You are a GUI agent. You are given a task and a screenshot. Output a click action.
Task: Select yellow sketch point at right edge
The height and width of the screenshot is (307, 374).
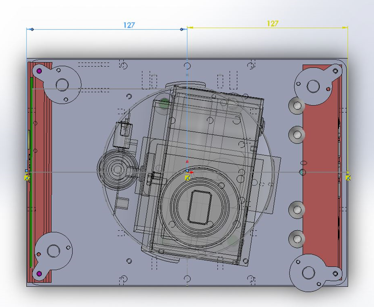(348, 178)
